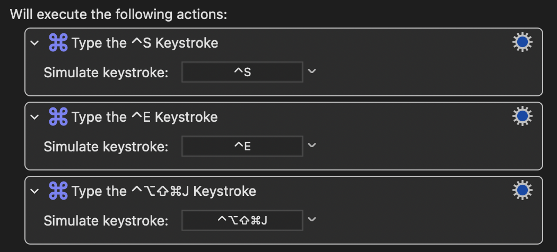
Task: Collapse the Type the ^E Keystroke action
Action: 34,116
